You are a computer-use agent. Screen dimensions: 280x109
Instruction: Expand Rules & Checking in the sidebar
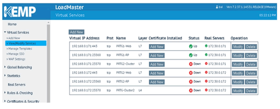pos(19,93)
